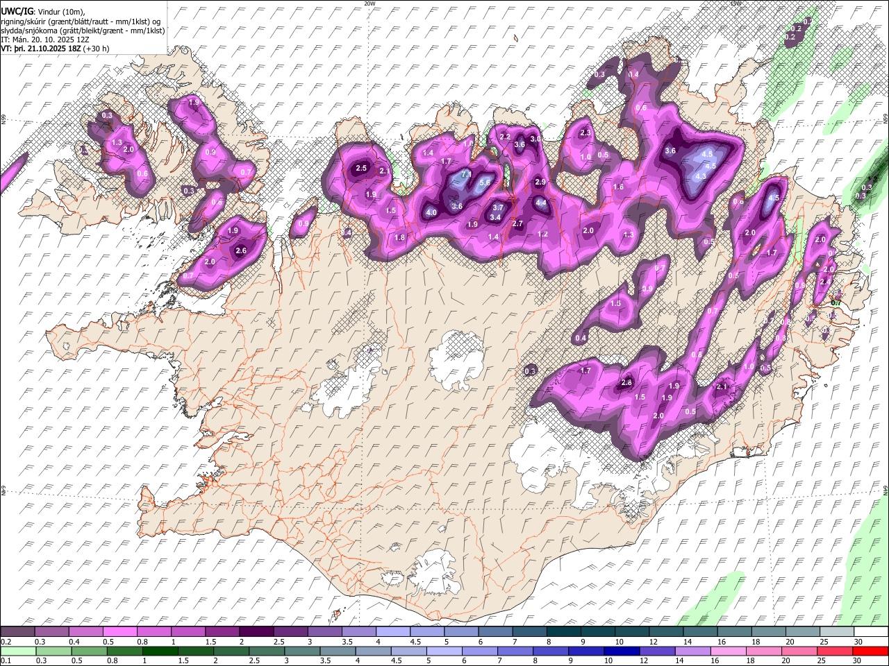Select the 0.2 swatch in upper snow scale
The height and width of the screenshot is (666, 889).
[17, 631]
